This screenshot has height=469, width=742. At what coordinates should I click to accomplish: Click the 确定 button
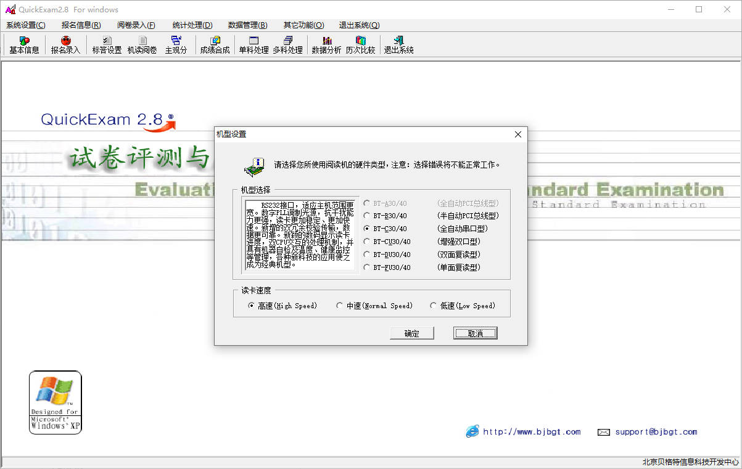pos(411,333)
